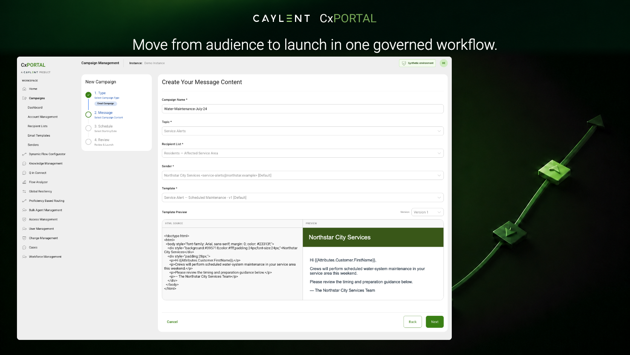Click the Northstar City Services preview header
Viewport: 630px width, 355px height.
(373, 237)
